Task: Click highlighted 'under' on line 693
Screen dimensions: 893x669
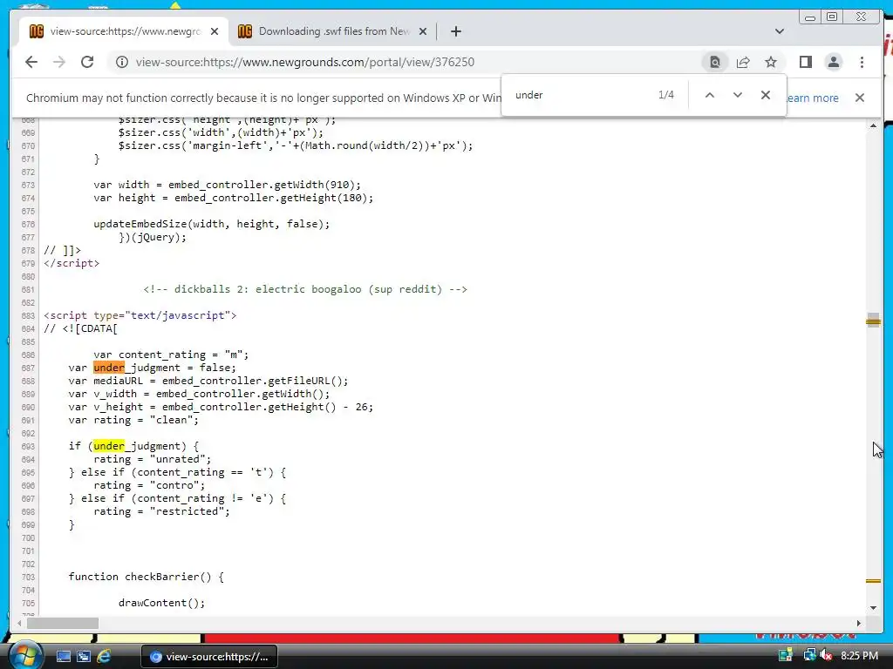Action: click(x=109, y=446)
